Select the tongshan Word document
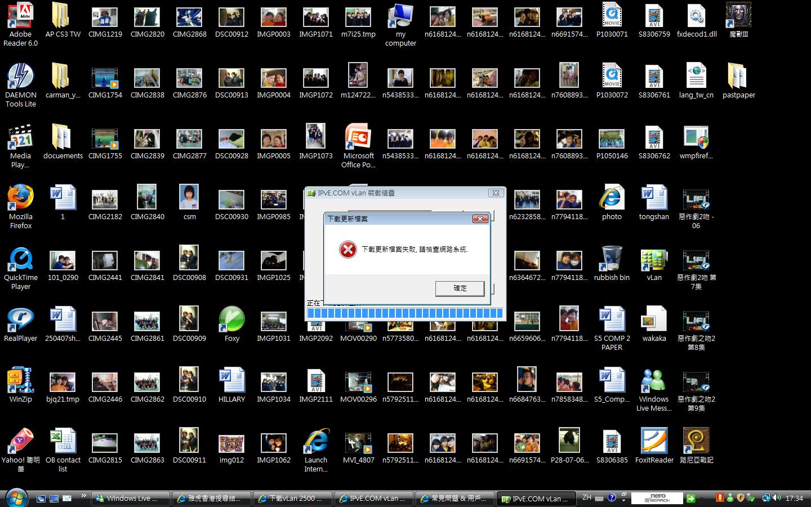Image resolution: width=811 pixels, height=507 pixels. point(654,203)
